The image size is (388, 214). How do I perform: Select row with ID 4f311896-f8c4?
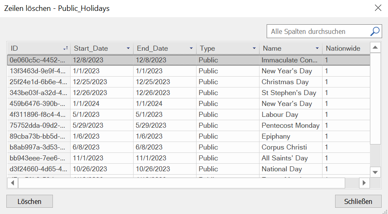pyautogui.click(x=189, y=114)
